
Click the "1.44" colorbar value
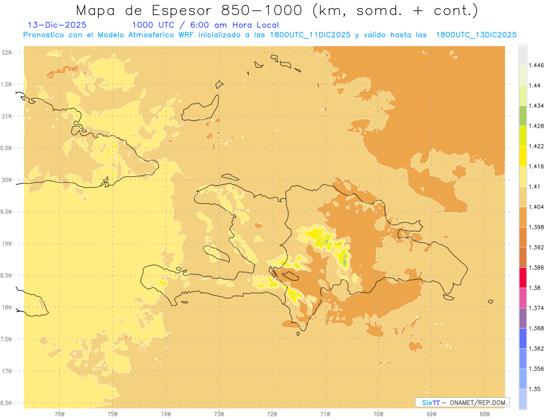535,86
